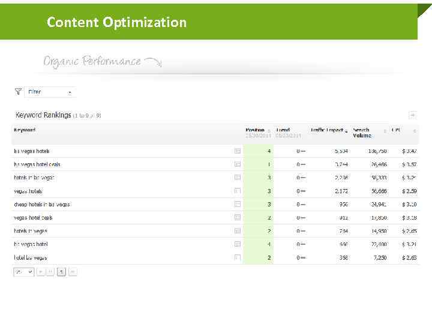Sort by the Trend column header

[283, 130]
